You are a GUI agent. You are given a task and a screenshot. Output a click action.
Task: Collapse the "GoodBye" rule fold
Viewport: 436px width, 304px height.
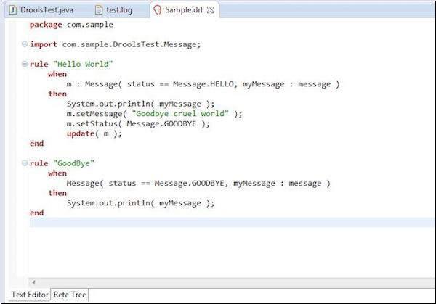[x=25, y=163]
